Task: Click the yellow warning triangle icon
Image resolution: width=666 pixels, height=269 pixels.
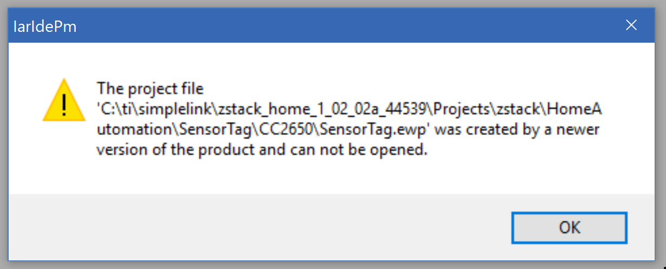Action: point(64,100)
